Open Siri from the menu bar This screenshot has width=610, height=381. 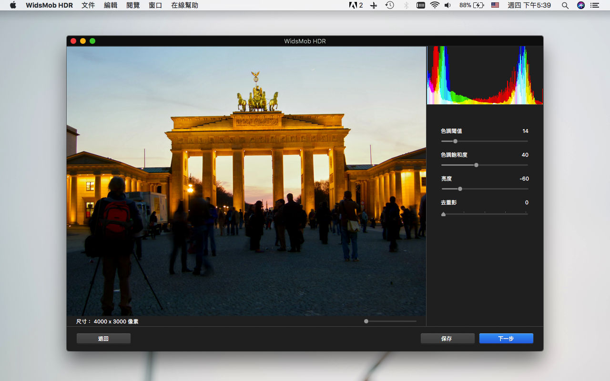tap(580, 5)
